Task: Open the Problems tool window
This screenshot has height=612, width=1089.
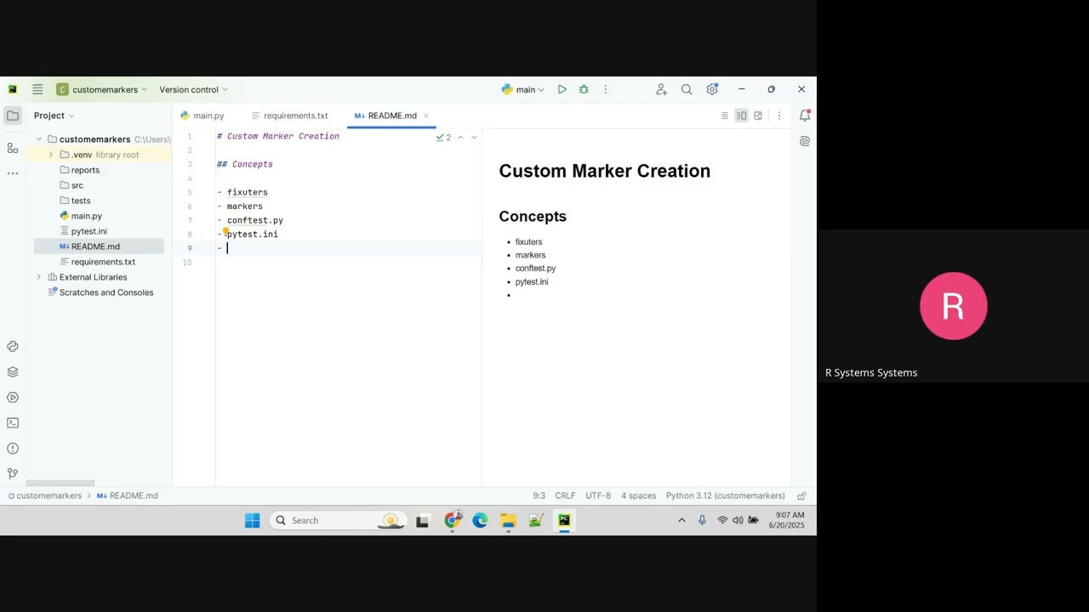Action: [x=13, y=449]
